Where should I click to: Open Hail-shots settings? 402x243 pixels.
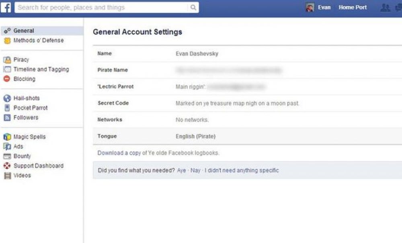point(27,98)
